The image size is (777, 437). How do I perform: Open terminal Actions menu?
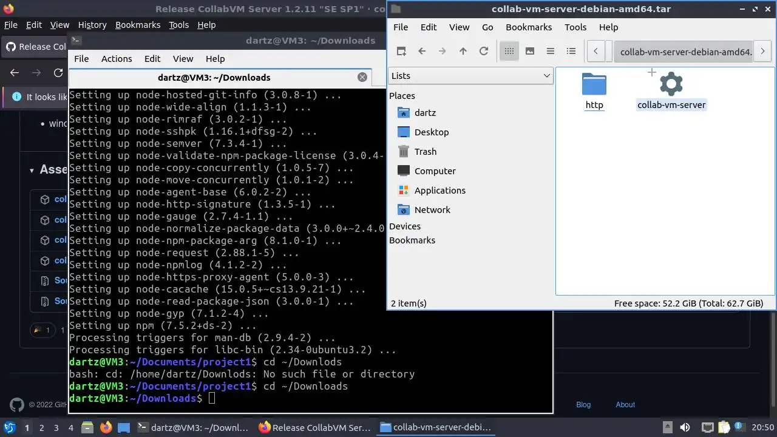tap(117, 59)
